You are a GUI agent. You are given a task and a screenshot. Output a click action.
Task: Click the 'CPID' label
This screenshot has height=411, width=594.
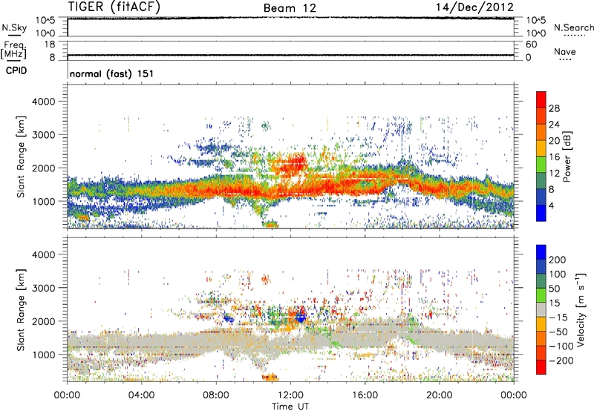(x=16, y=70)
